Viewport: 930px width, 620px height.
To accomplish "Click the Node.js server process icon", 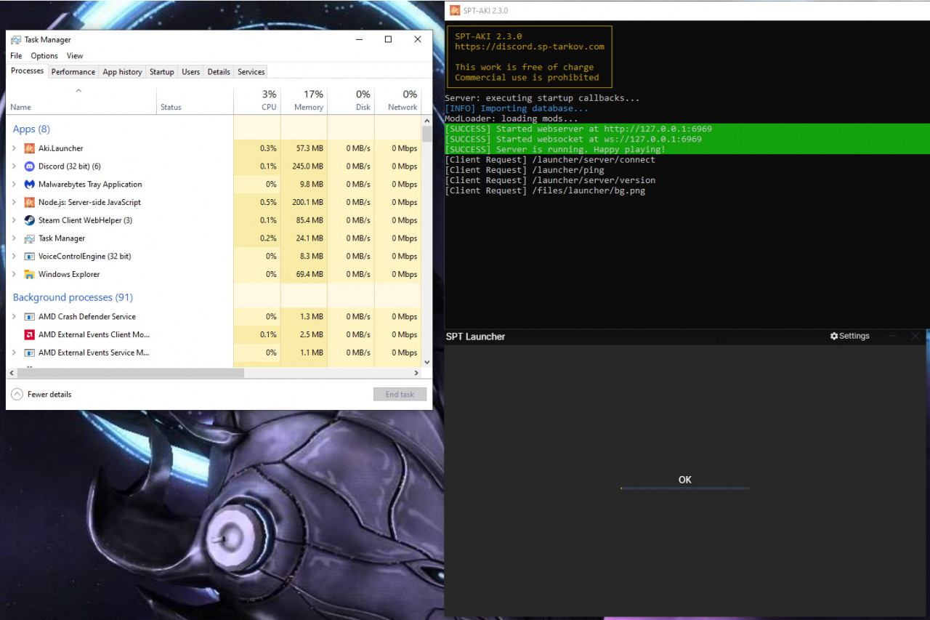I will click(29, 203).
